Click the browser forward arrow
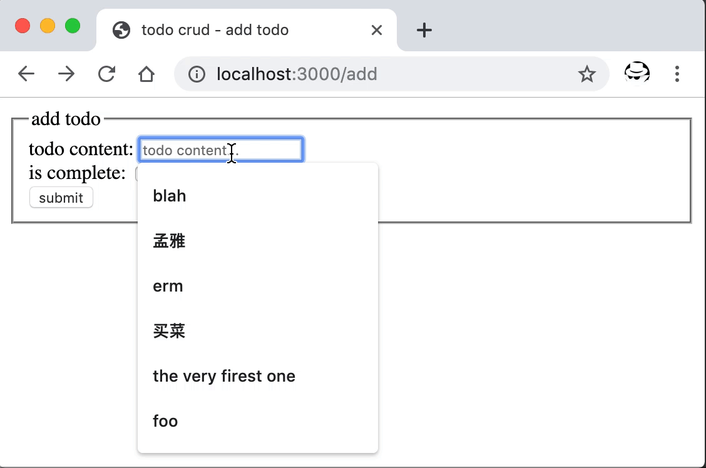This screenshot has height=468, width=706. click(x=66, y=74)
